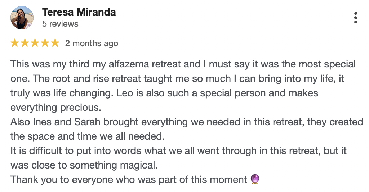This screenshot has height=192, width=369.
Task: Click the fifth gold rating star
Action: point(55,43)
